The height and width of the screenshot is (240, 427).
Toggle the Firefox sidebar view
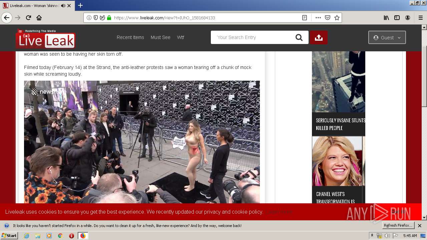tap(397, 18)
